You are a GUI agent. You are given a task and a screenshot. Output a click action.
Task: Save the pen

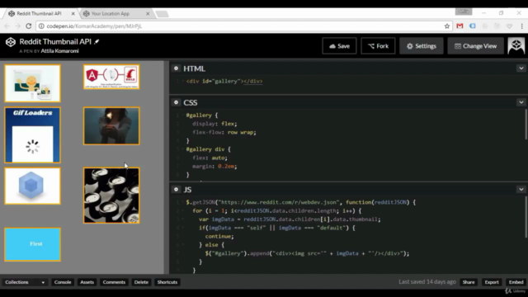click(339, 46)
